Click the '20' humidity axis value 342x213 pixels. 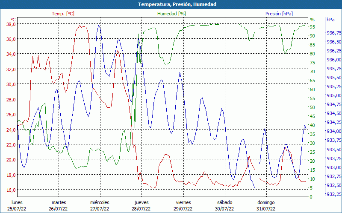313,161
